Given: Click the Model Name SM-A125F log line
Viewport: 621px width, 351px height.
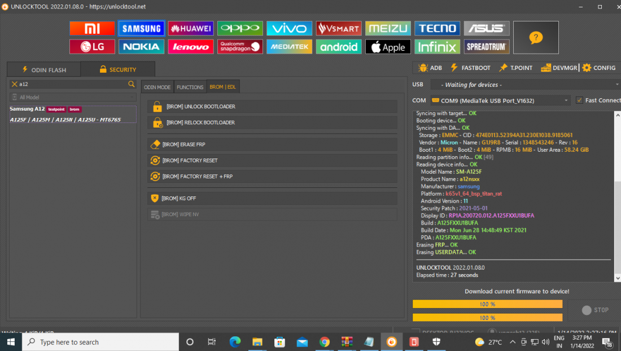Looking at the screenshot, I should click(451, 172).
